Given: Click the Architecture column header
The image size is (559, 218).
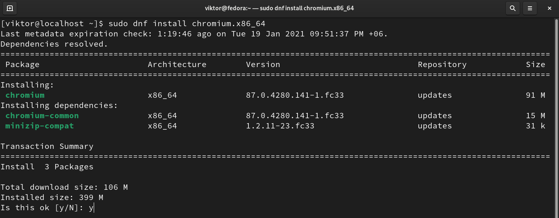Looking at the screenshot, I should point(177,65).
